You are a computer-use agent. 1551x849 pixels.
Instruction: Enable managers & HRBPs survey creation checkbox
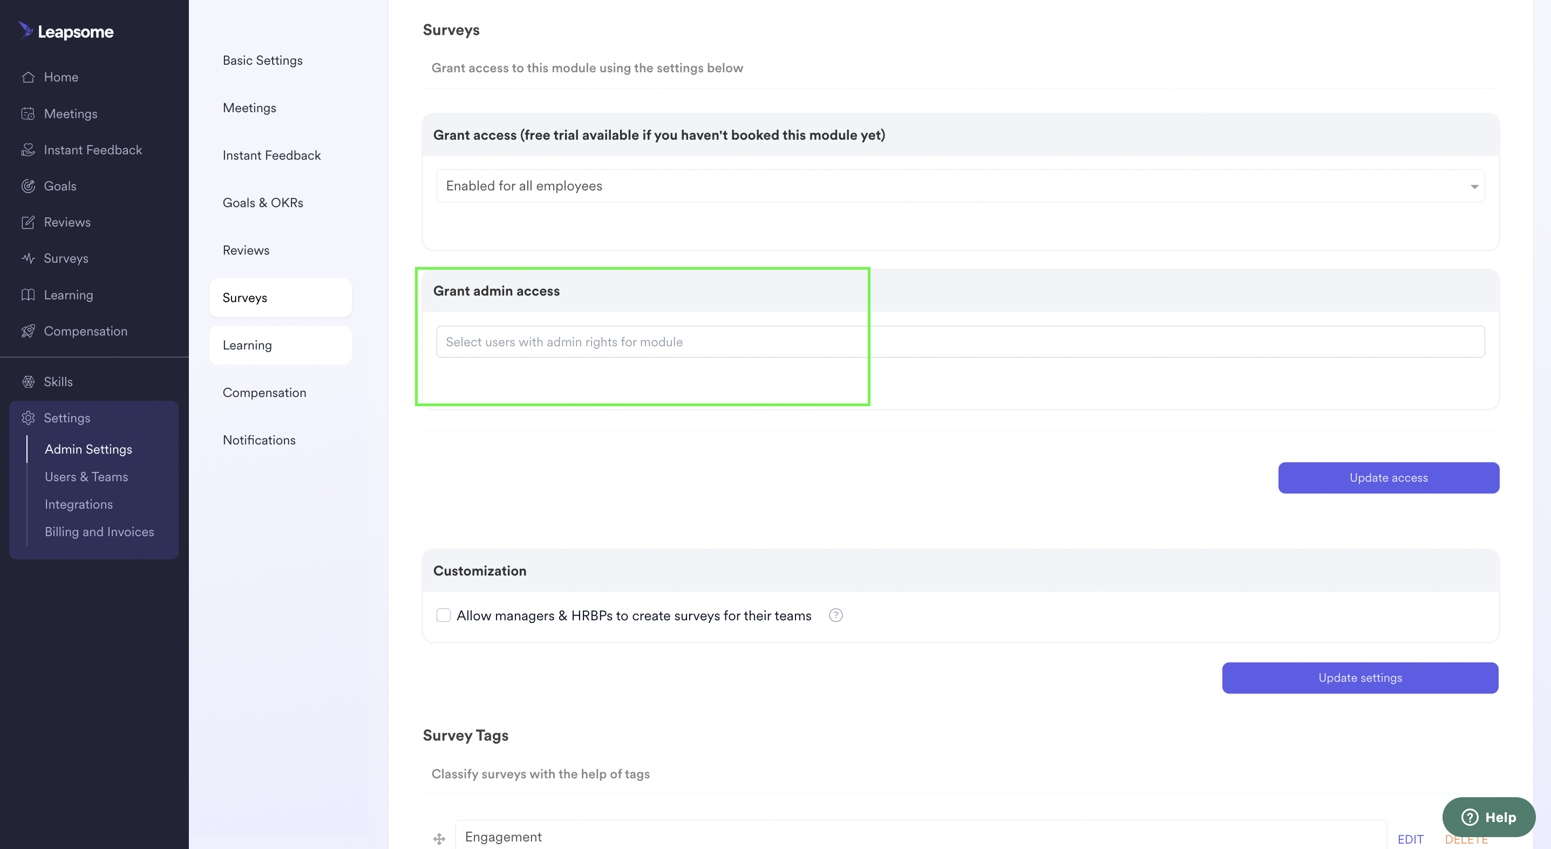(443, 615)
